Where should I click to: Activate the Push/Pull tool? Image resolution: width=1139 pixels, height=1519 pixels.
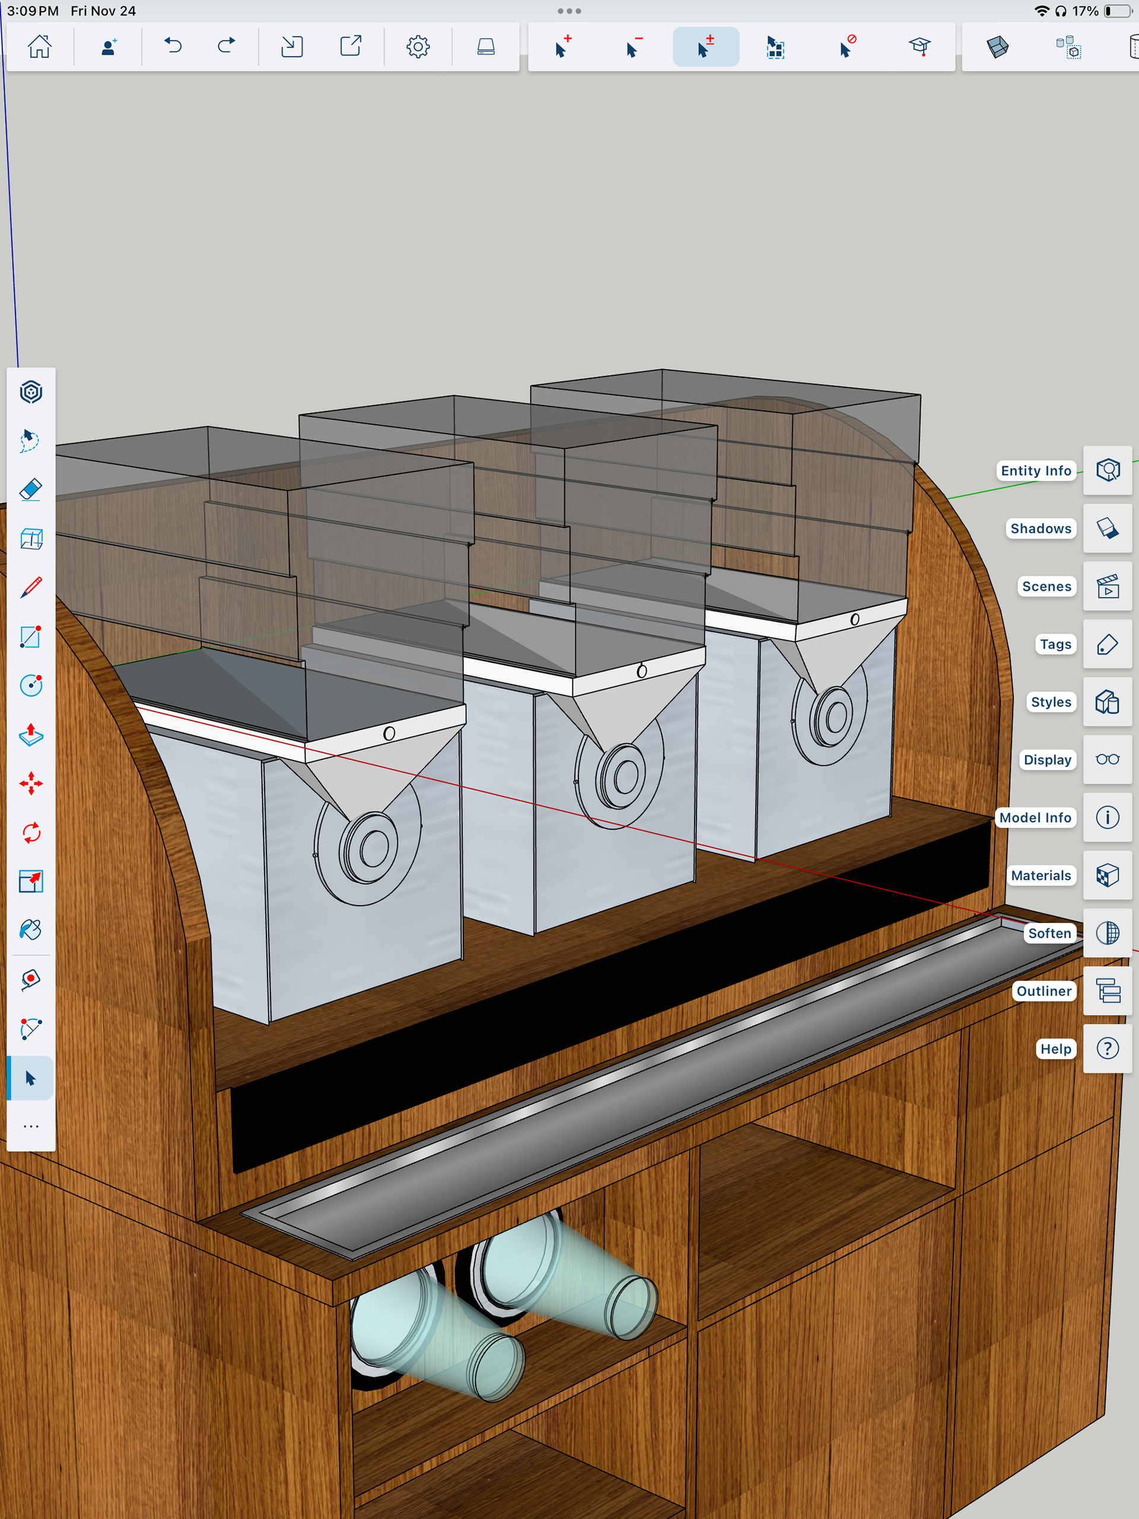31,735
